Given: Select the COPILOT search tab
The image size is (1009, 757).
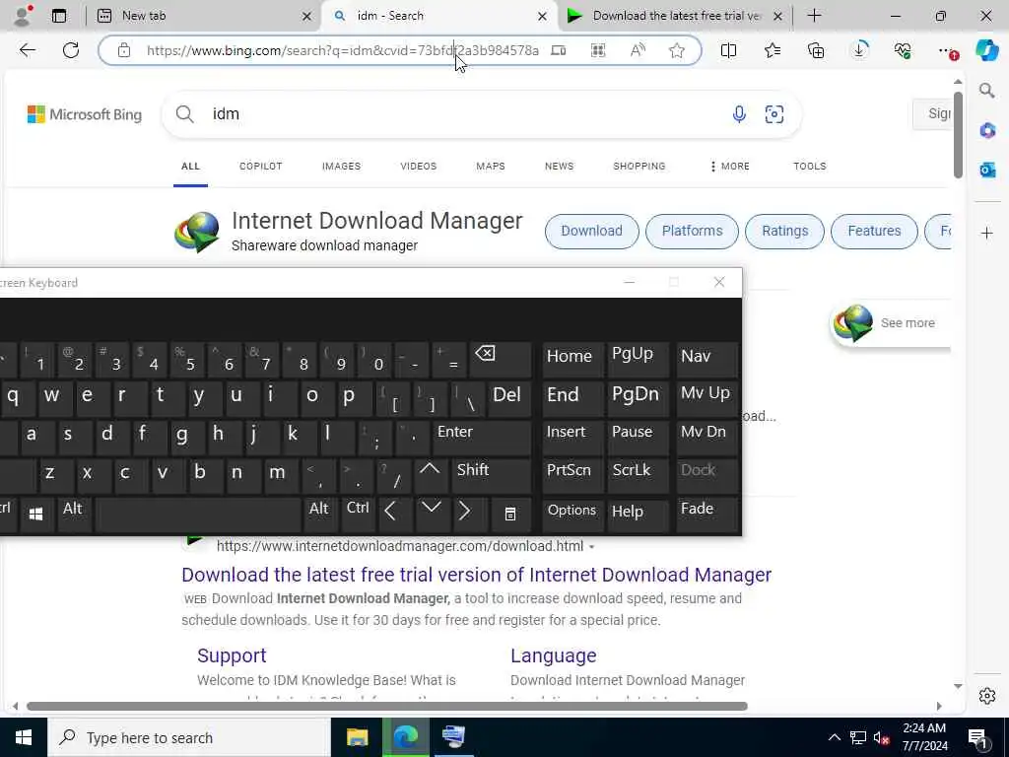Looking at the screenshot, I should coord(260,166).
